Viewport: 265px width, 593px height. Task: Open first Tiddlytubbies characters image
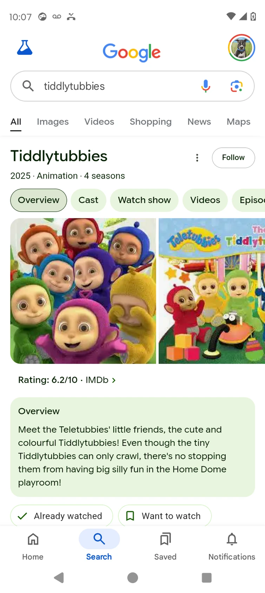[83, 291]
